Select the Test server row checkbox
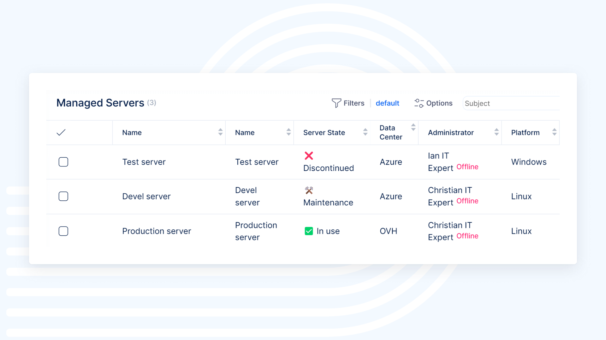 point(63,162)
